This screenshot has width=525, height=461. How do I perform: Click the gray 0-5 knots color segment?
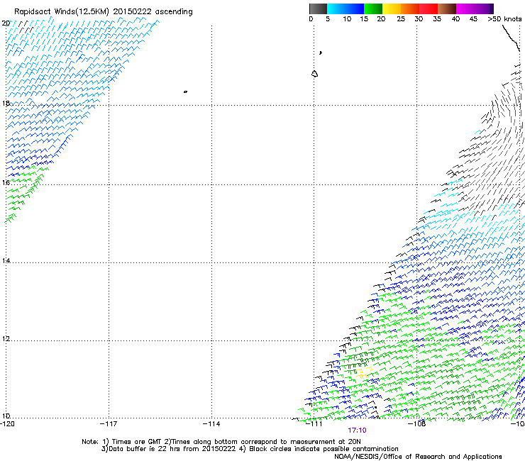pyautogui.click(x=318, y=9)
